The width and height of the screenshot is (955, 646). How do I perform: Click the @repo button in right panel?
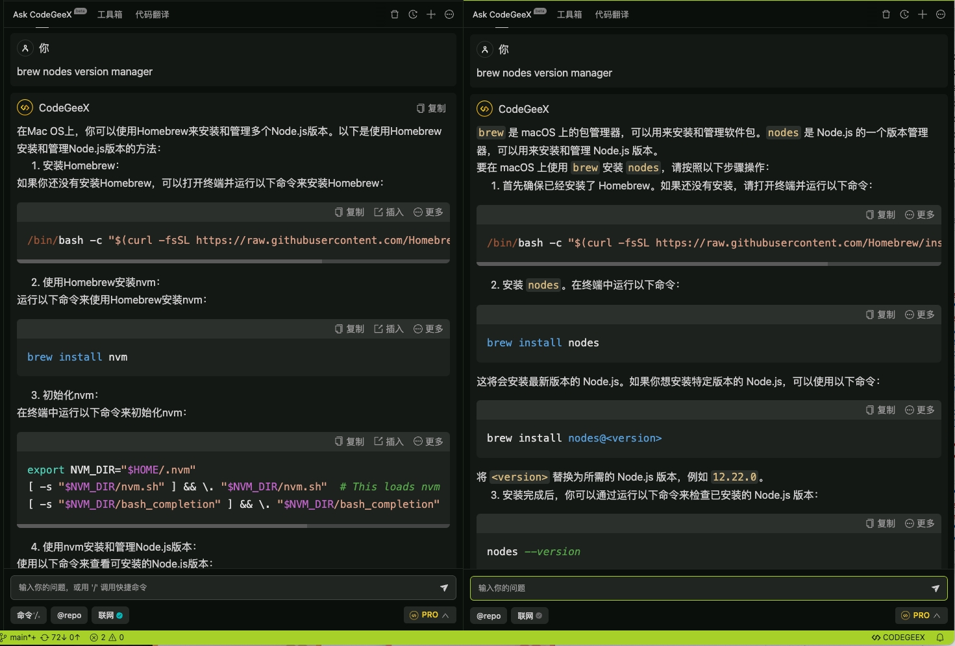pyautogui.click(x=488, y=616)
